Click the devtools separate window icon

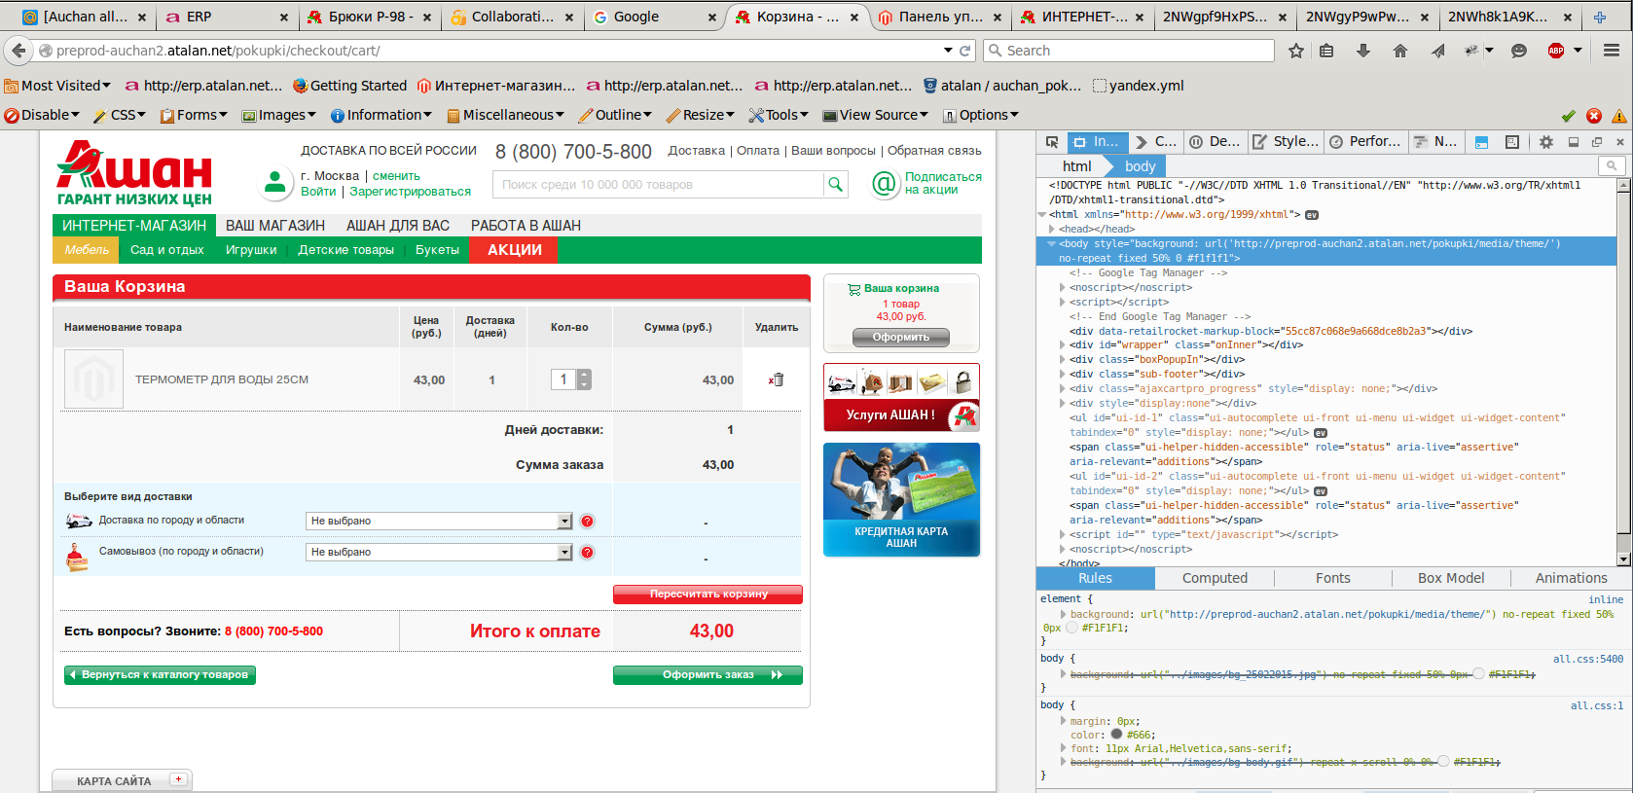tap(1597, 142)
